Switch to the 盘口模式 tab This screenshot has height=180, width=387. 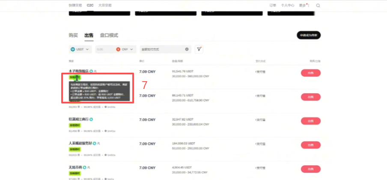[109, 35]
